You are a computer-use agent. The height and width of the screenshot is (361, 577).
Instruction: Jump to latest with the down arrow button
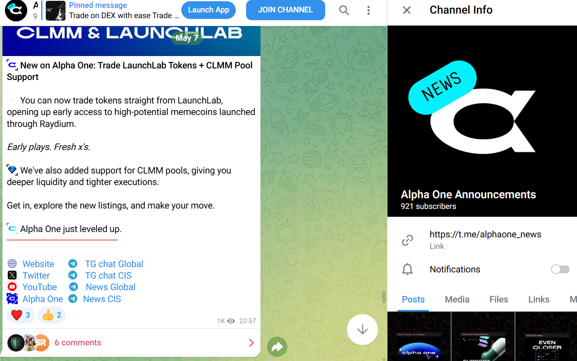[x=362, y=330]
